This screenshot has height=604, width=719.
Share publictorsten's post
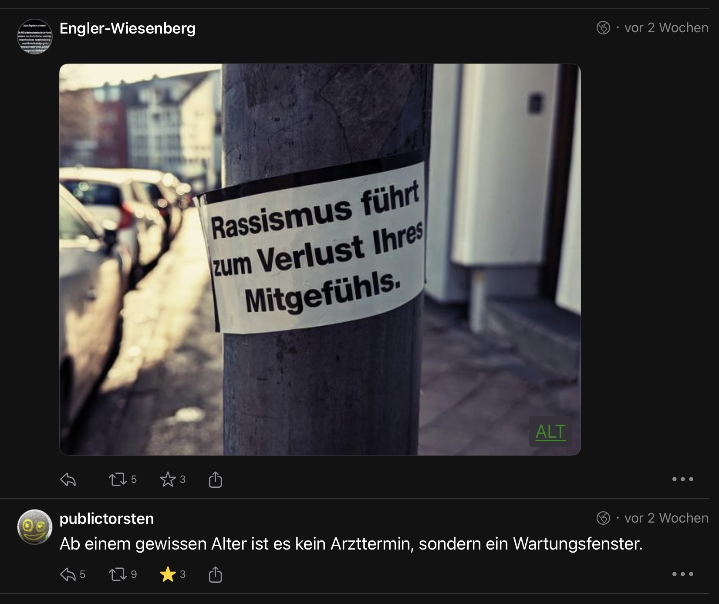click(x=215, y=575)
